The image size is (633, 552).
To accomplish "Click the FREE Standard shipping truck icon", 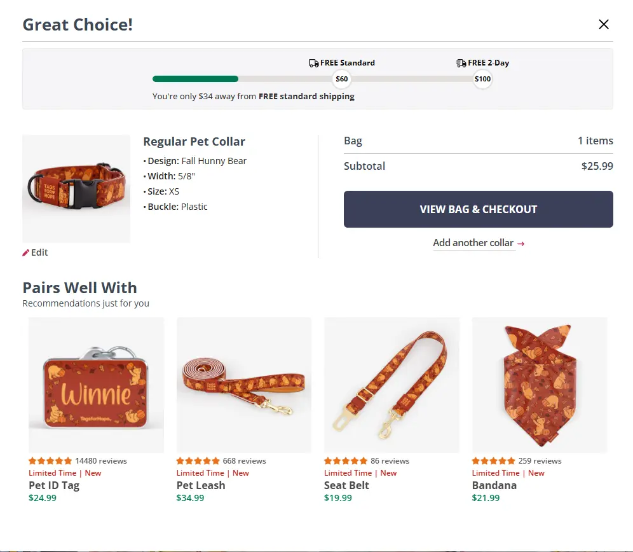I will (x=314, y=63).
